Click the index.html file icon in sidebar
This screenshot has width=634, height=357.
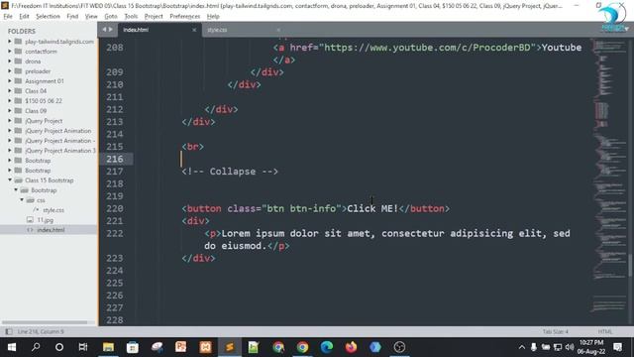coord(30,230)
